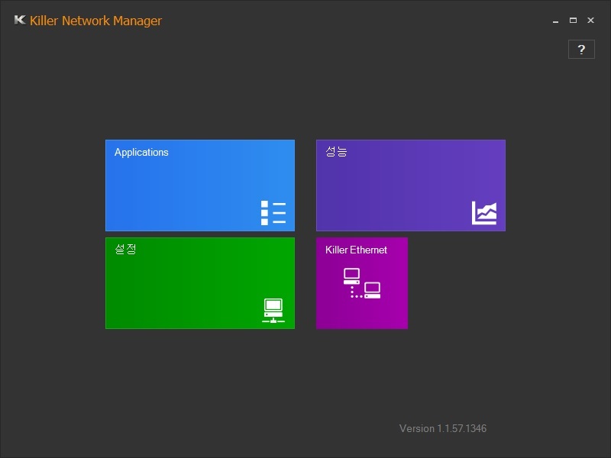Click the performance chart icon

point(484,213)
